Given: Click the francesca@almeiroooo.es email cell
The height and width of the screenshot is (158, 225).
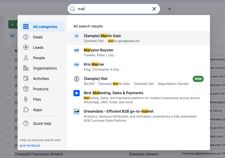Looking at the screenshot, I should (202, 154).
